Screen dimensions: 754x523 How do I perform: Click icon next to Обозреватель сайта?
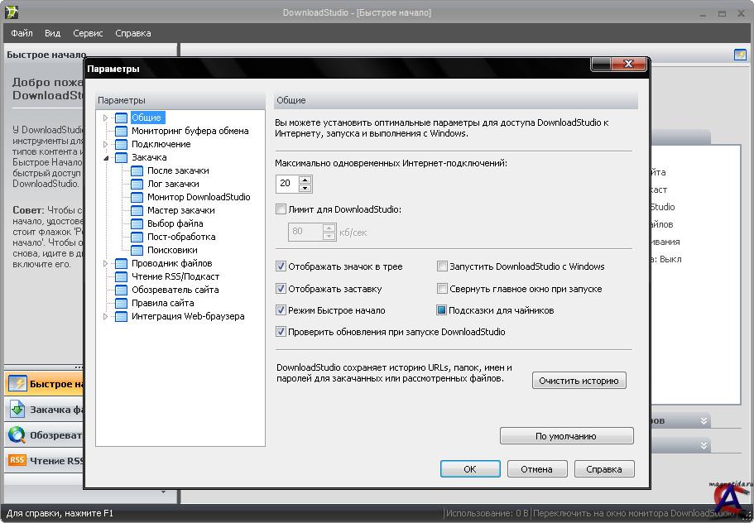tap(121, 290)
